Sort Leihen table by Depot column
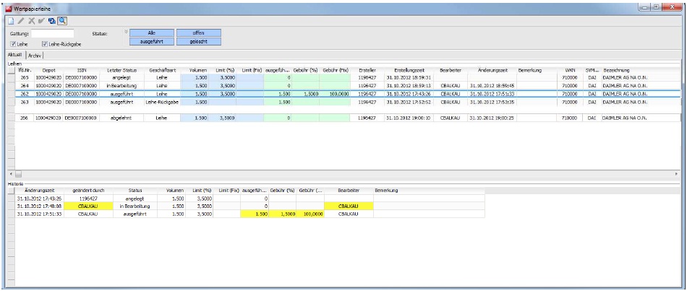Viewport: 687px width, 291px height. click(x=48, y=70)
